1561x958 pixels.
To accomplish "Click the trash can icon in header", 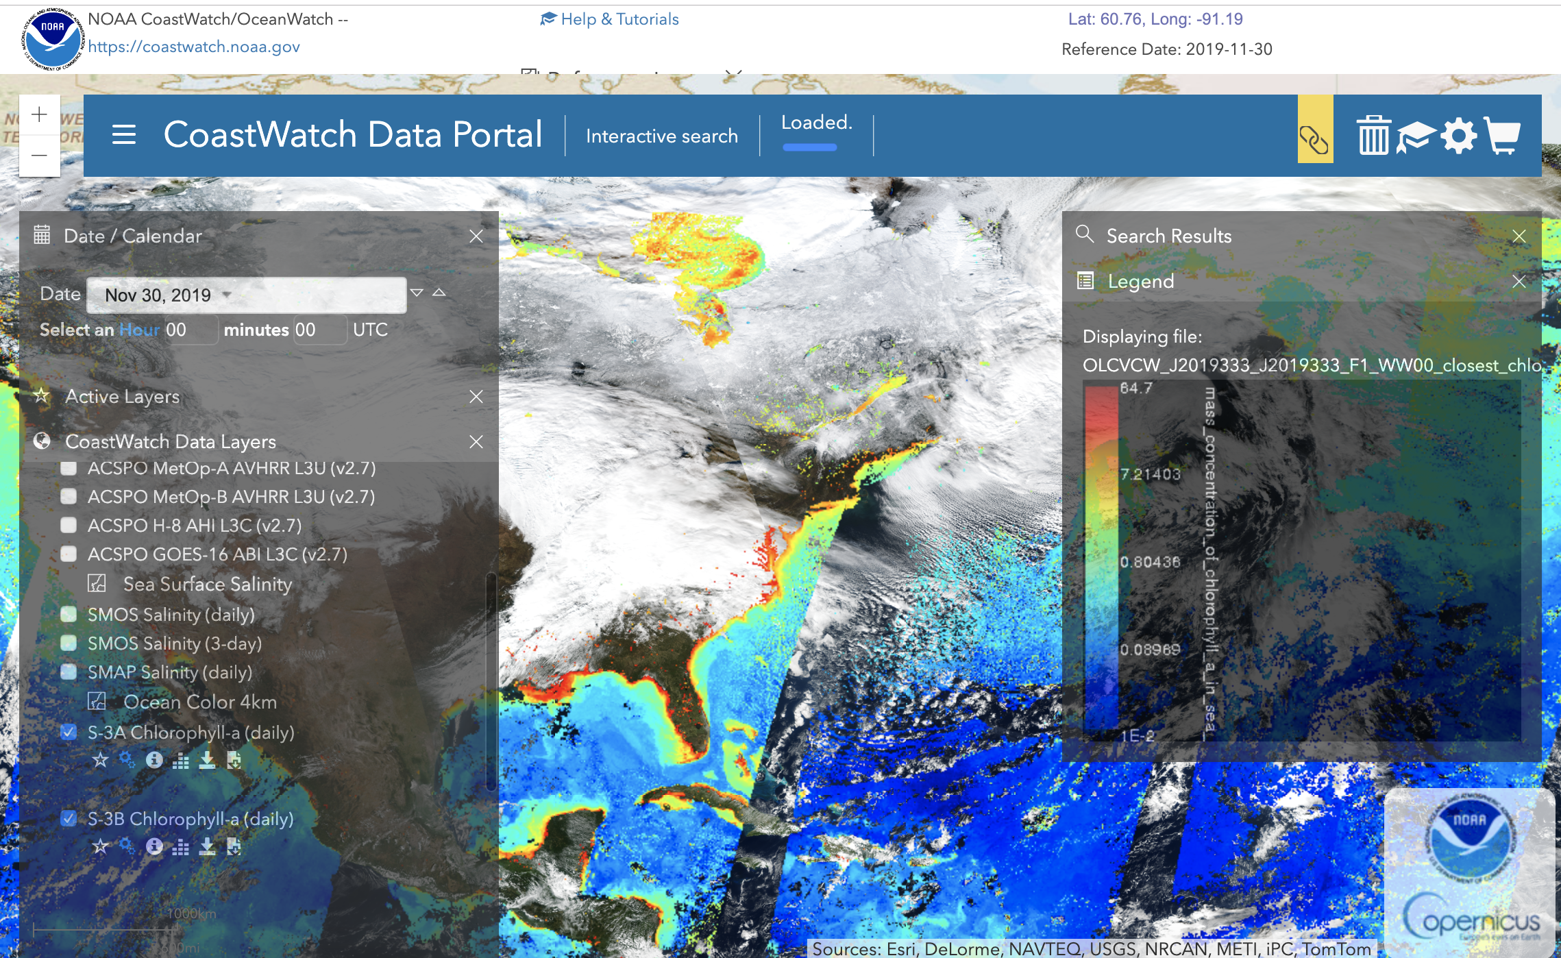I will 1373,136.
